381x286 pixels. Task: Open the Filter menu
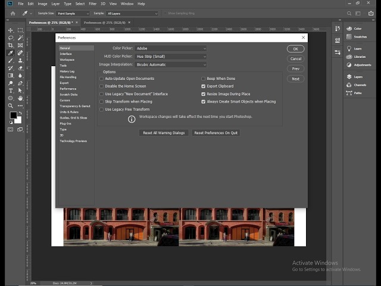[x=93, y=4]
